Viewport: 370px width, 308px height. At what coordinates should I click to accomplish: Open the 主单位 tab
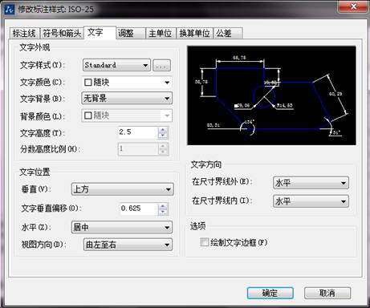click(161, 34)
